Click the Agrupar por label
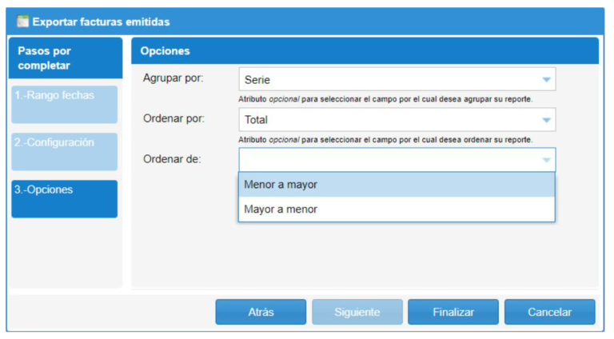 tap(173, 78)
